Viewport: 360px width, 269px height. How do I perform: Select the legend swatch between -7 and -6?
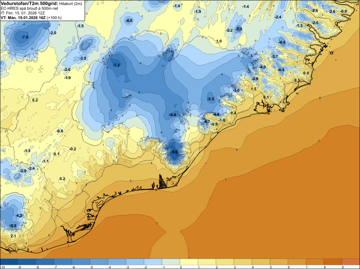(63, 262)
